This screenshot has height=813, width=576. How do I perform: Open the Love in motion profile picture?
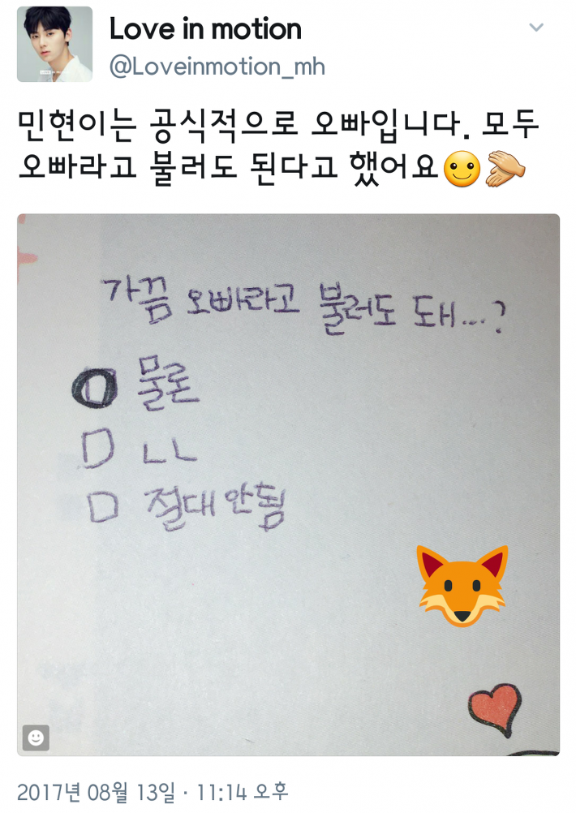[54, 44]
